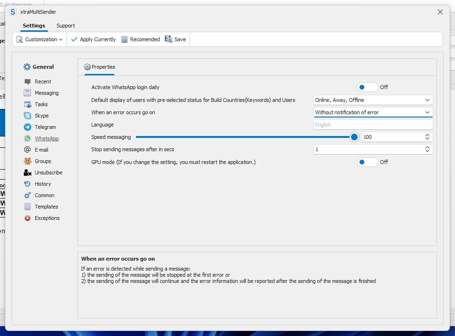Click the red Exceptions icon
The image size is (455, 336).
[x=28, y=218]
